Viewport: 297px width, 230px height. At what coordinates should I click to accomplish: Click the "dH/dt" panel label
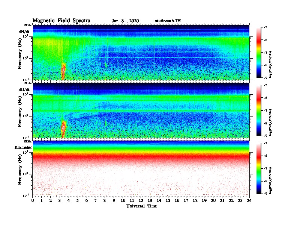click(x=24, y=32)
